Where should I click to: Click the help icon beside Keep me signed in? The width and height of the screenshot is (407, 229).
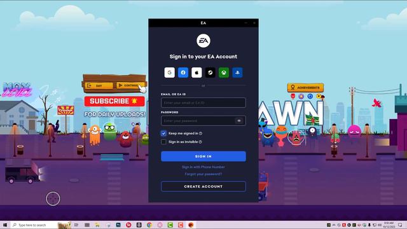(201, 134)
